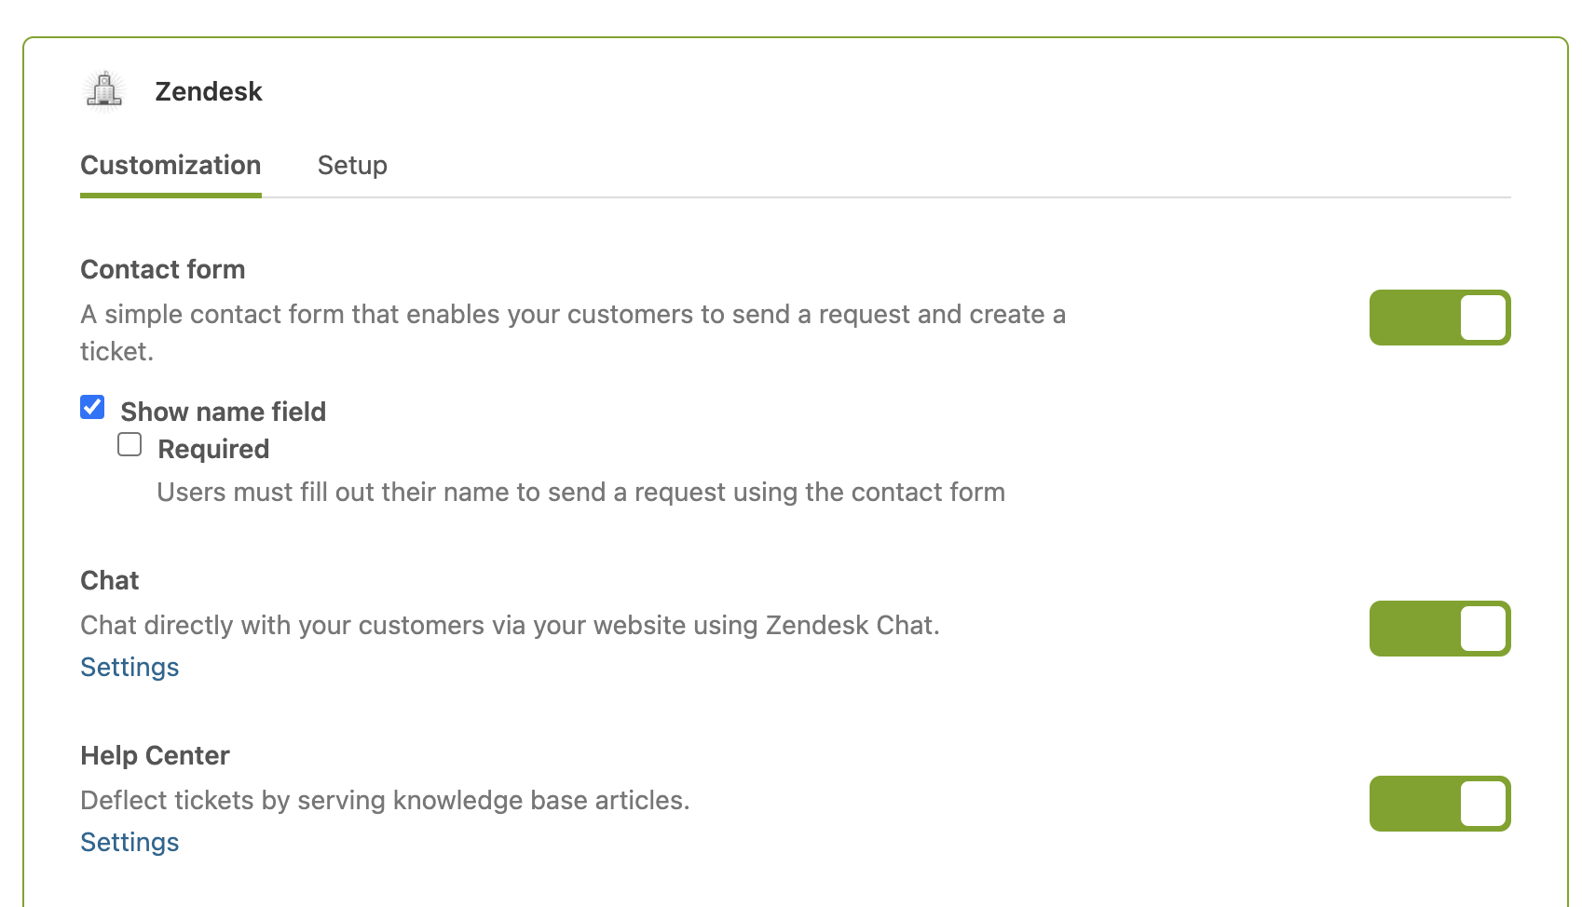Click the Chat section heading
The image size is (1582, 907).
[110, 580]
